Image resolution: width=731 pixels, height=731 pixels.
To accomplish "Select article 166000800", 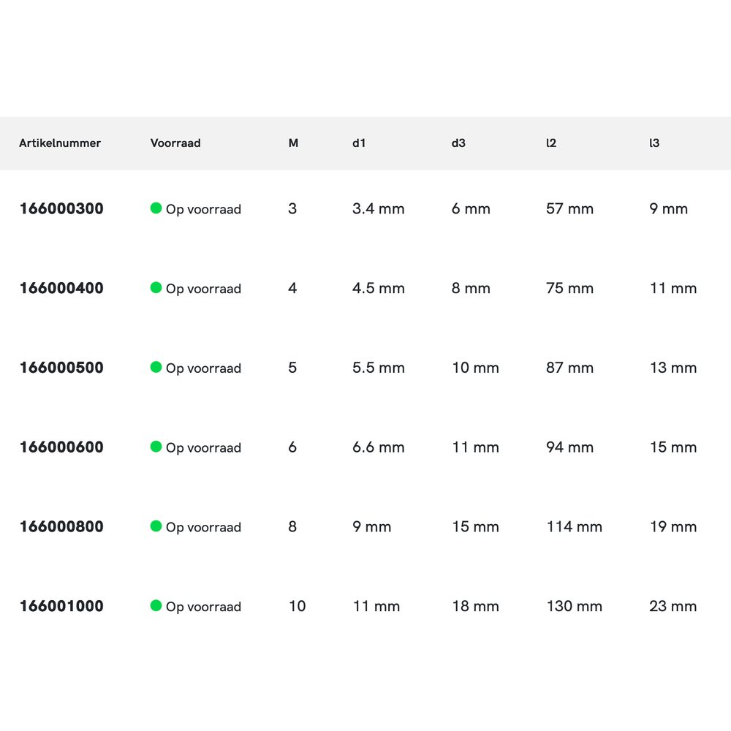I will click(61, 527).
